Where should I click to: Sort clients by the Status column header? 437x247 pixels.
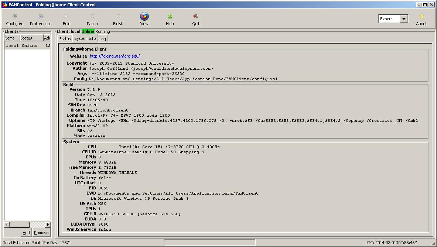[31, 38]
